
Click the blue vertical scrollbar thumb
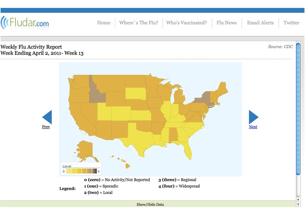coord(298,109)
